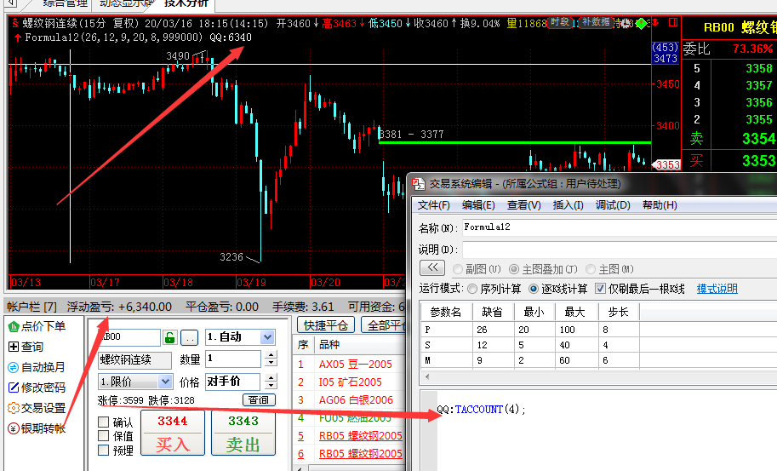Screen dimensions: 777x471
Task: Click the green diamond icon in chart header
Action: pyautogui.click(x=641, y=23)
